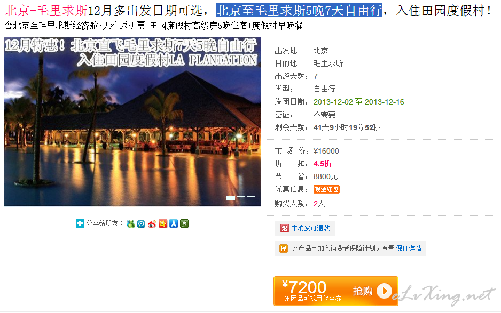Click the 现金红包 orange promo tag

[326, 189]
